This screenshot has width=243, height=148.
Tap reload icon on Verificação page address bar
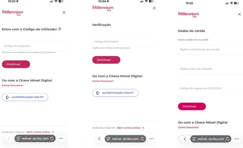point(142,139)
